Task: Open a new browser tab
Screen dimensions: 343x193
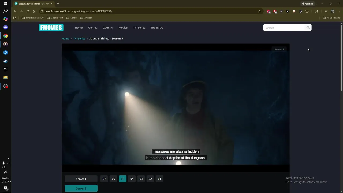Action: (58, 4)
